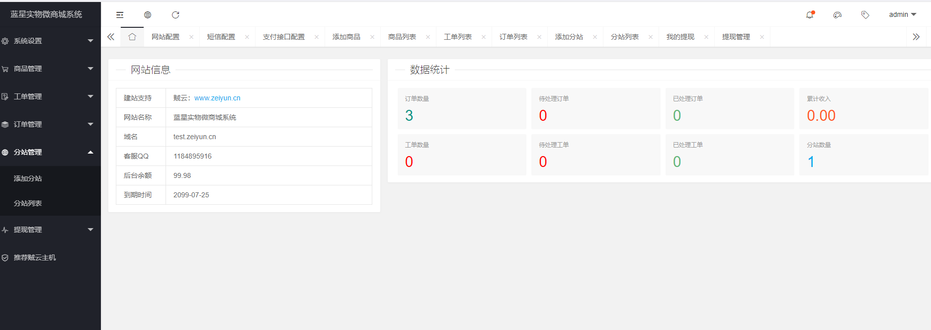The image size is (931, 330).
Task: Collapse the 分站管理 sidebar menu
Action: pos(47,152)
